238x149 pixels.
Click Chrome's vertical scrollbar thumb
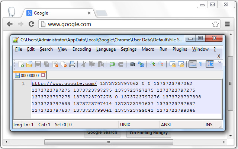[231, 83]
